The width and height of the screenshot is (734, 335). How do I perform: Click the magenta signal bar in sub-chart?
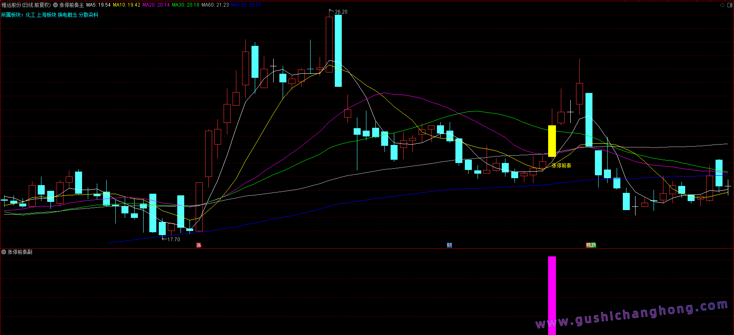pos(552,295)
